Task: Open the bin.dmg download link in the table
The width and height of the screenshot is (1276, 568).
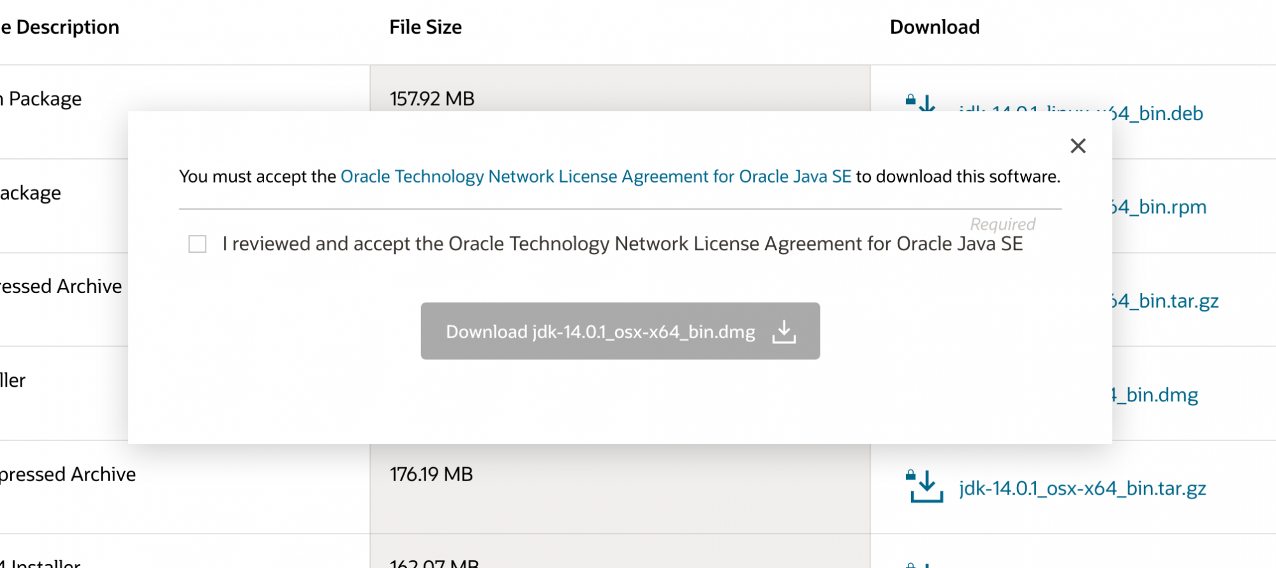Action: (1155, 394)
